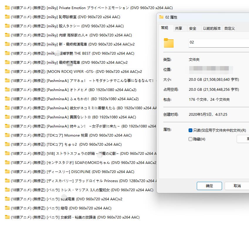
Task: Open the 自定义 tab
Action: (229, 28)
